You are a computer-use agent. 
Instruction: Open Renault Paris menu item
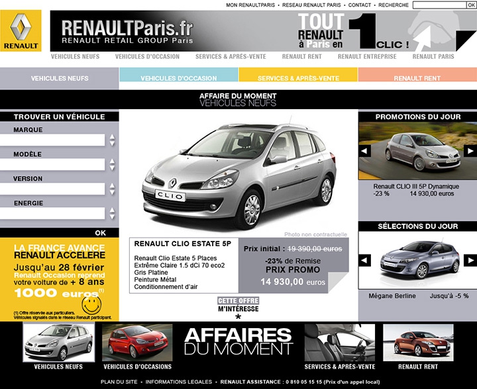pos(433,56)
